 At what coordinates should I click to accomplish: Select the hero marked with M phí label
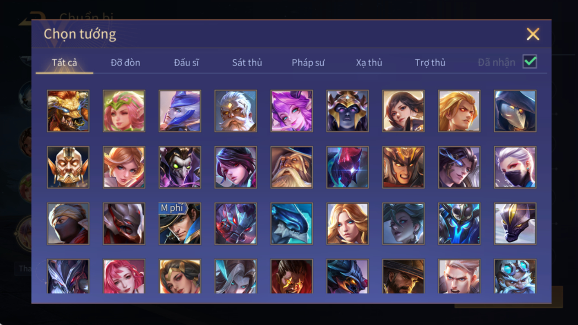pyautogui.click(x=180, y=224)
